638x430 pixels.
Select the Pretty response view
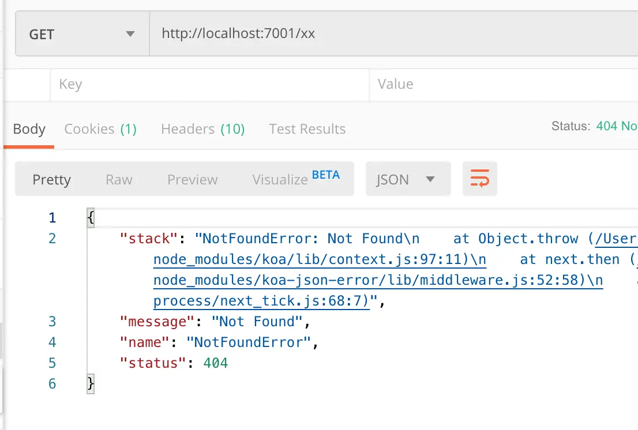(x=51, y=180)
